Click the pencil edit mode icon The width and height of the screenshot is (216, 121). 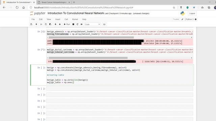point(182,19)
